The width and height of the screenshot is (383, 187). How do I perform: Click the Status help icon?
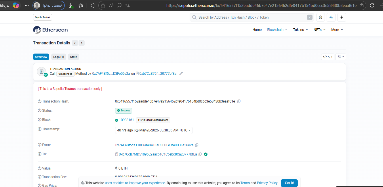(39, 111)
